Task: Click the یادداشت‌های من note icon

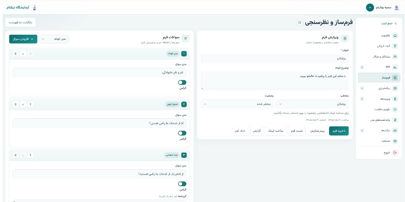Action: click(x=395, y=120)
